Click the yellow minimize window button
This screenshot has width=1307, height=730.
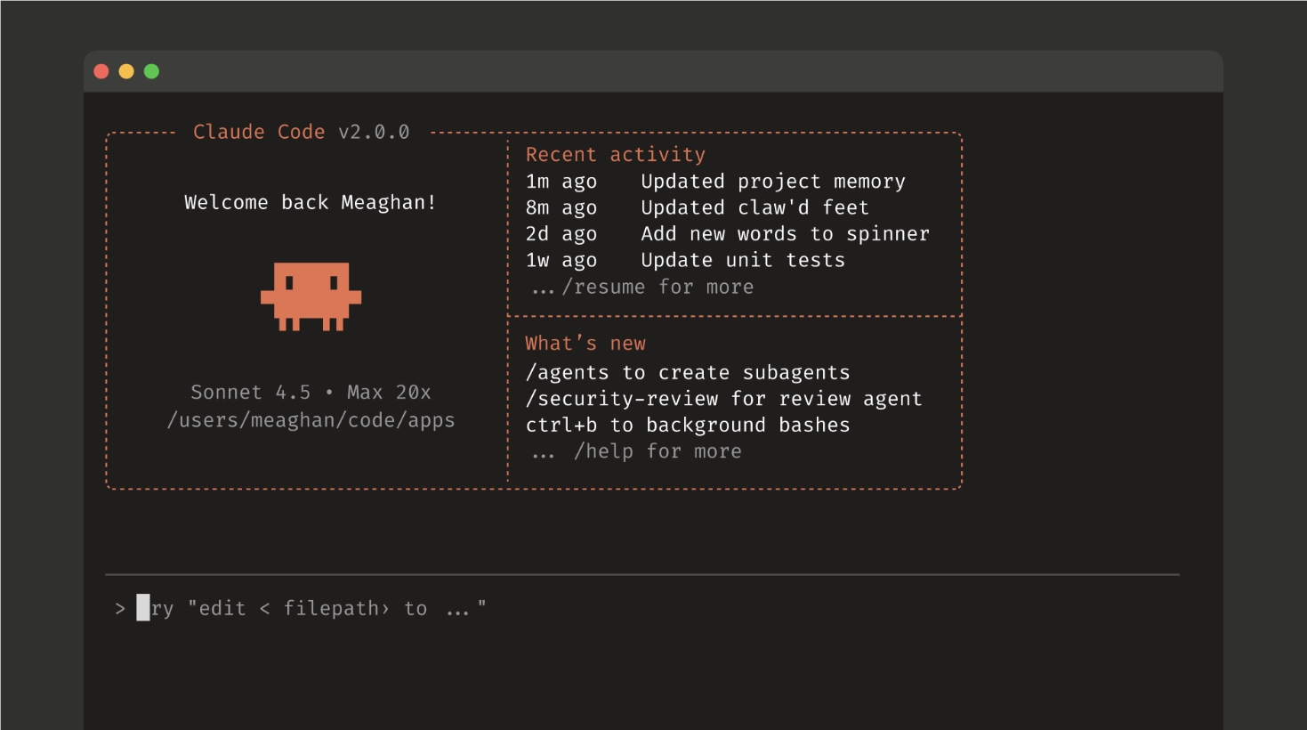pos(126,71)
